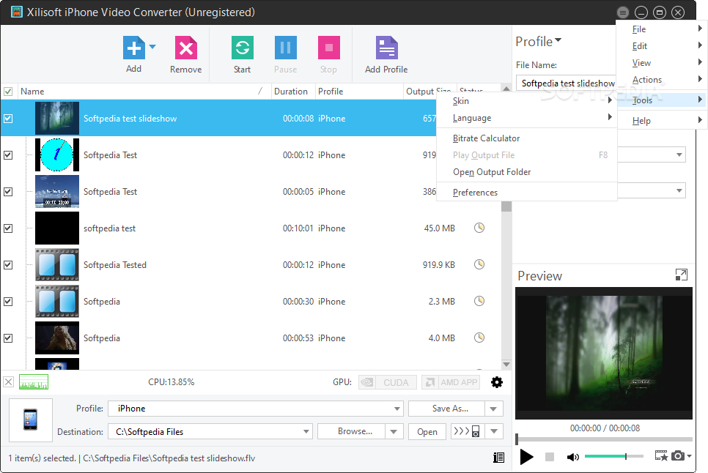Open the Language submenu
The image size is (708, 473).
[x=526, y=118]
